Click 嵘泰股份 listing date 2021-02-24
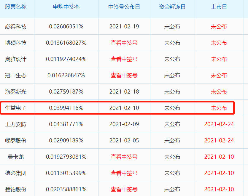The height and width of the screenshot is (196, 248). coord(219,140)
